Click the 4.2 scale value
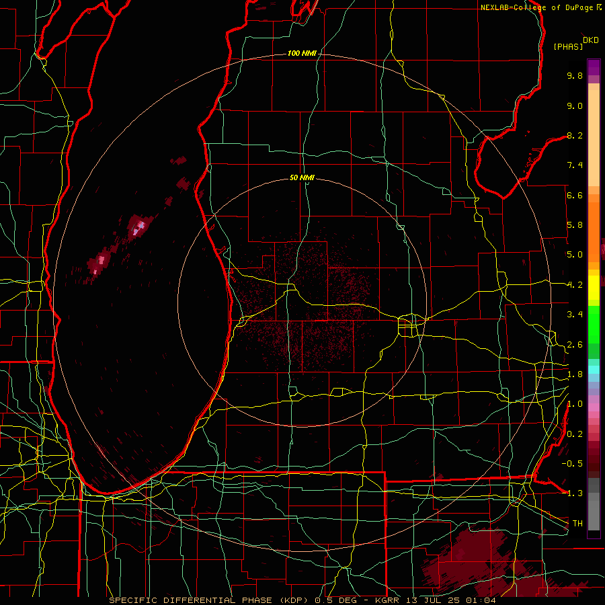Image resolution: width=605 pixels, height=605 pixels. [x=575, y=285]
